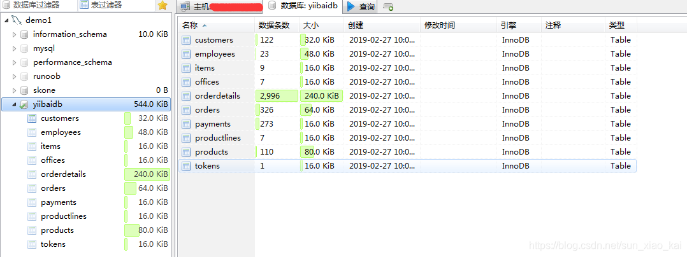Click the 80.0 KiB size cell in grid
Screen dimensions: 687x257
click(322, 151)
